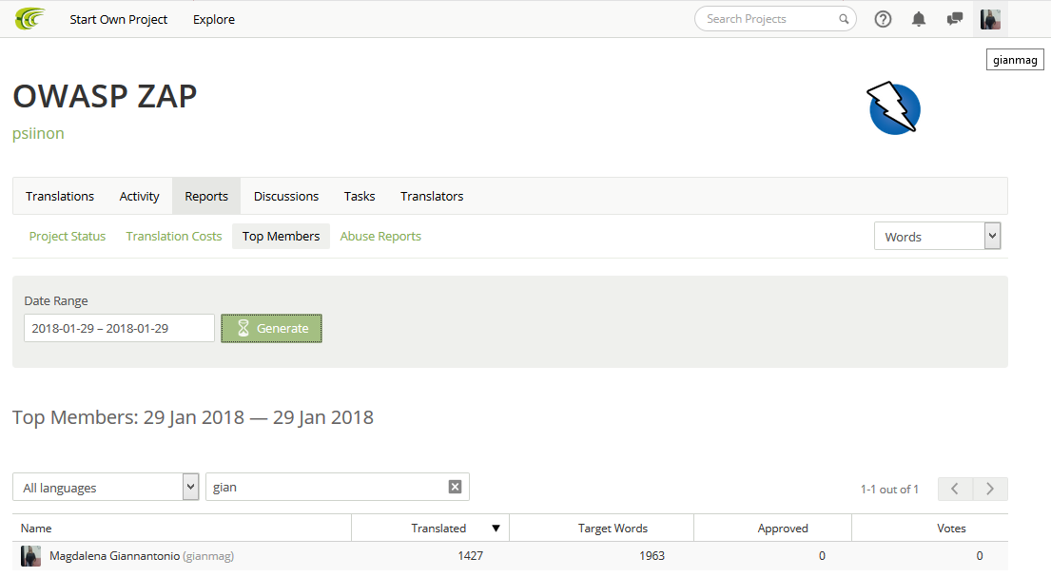
Task: Click the OWASP ZAP project title
Action: pyautogui.click(x=106, y=96)
